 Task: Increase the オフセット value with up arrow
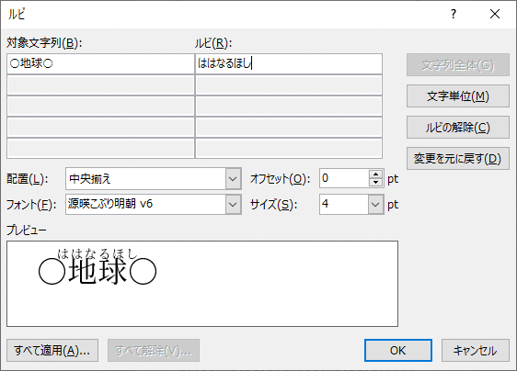click(x=376, y=174)
